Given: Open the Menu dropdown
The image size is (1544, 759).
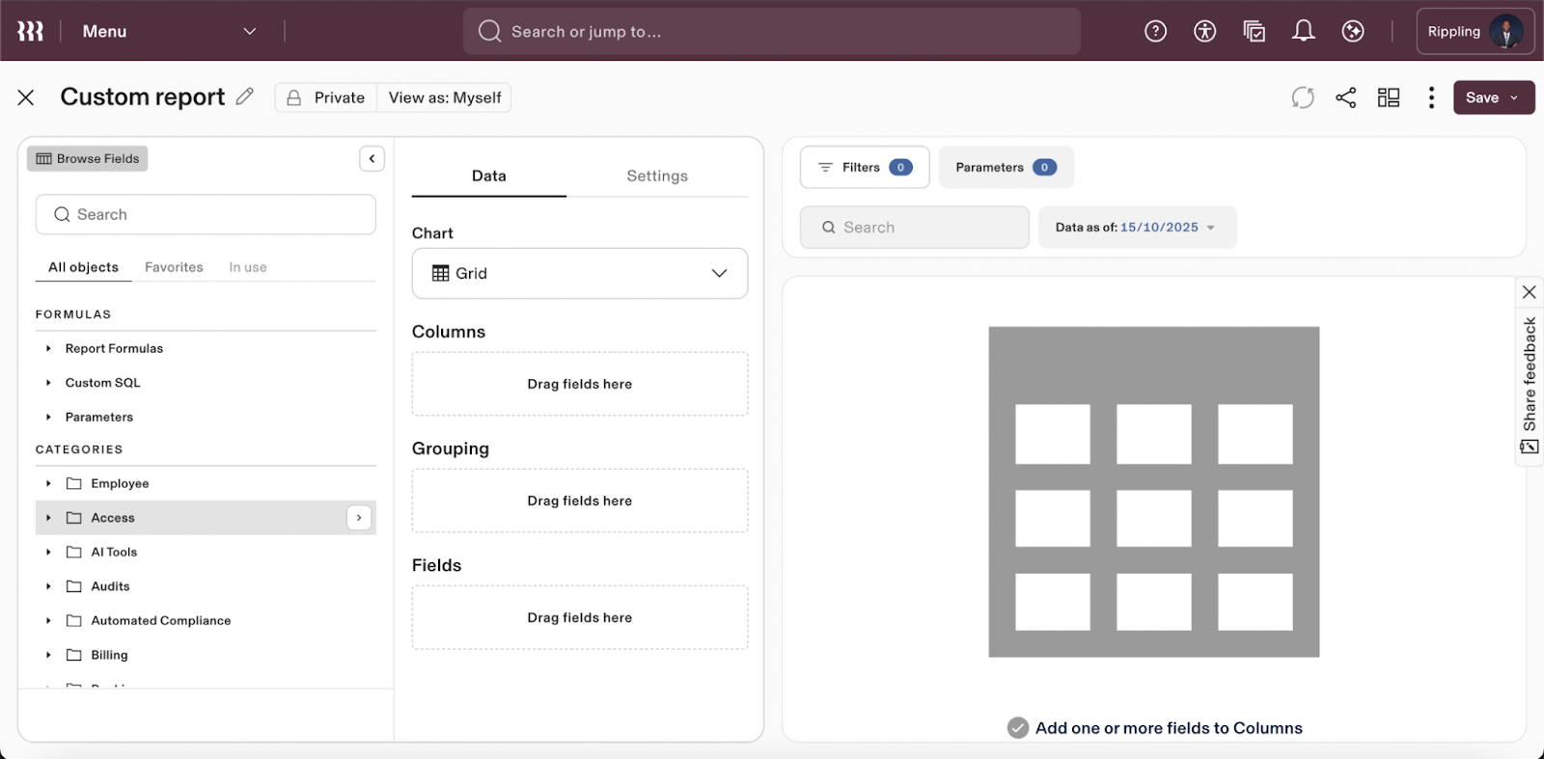Looking at the screenshot, I should coord(169,32).
